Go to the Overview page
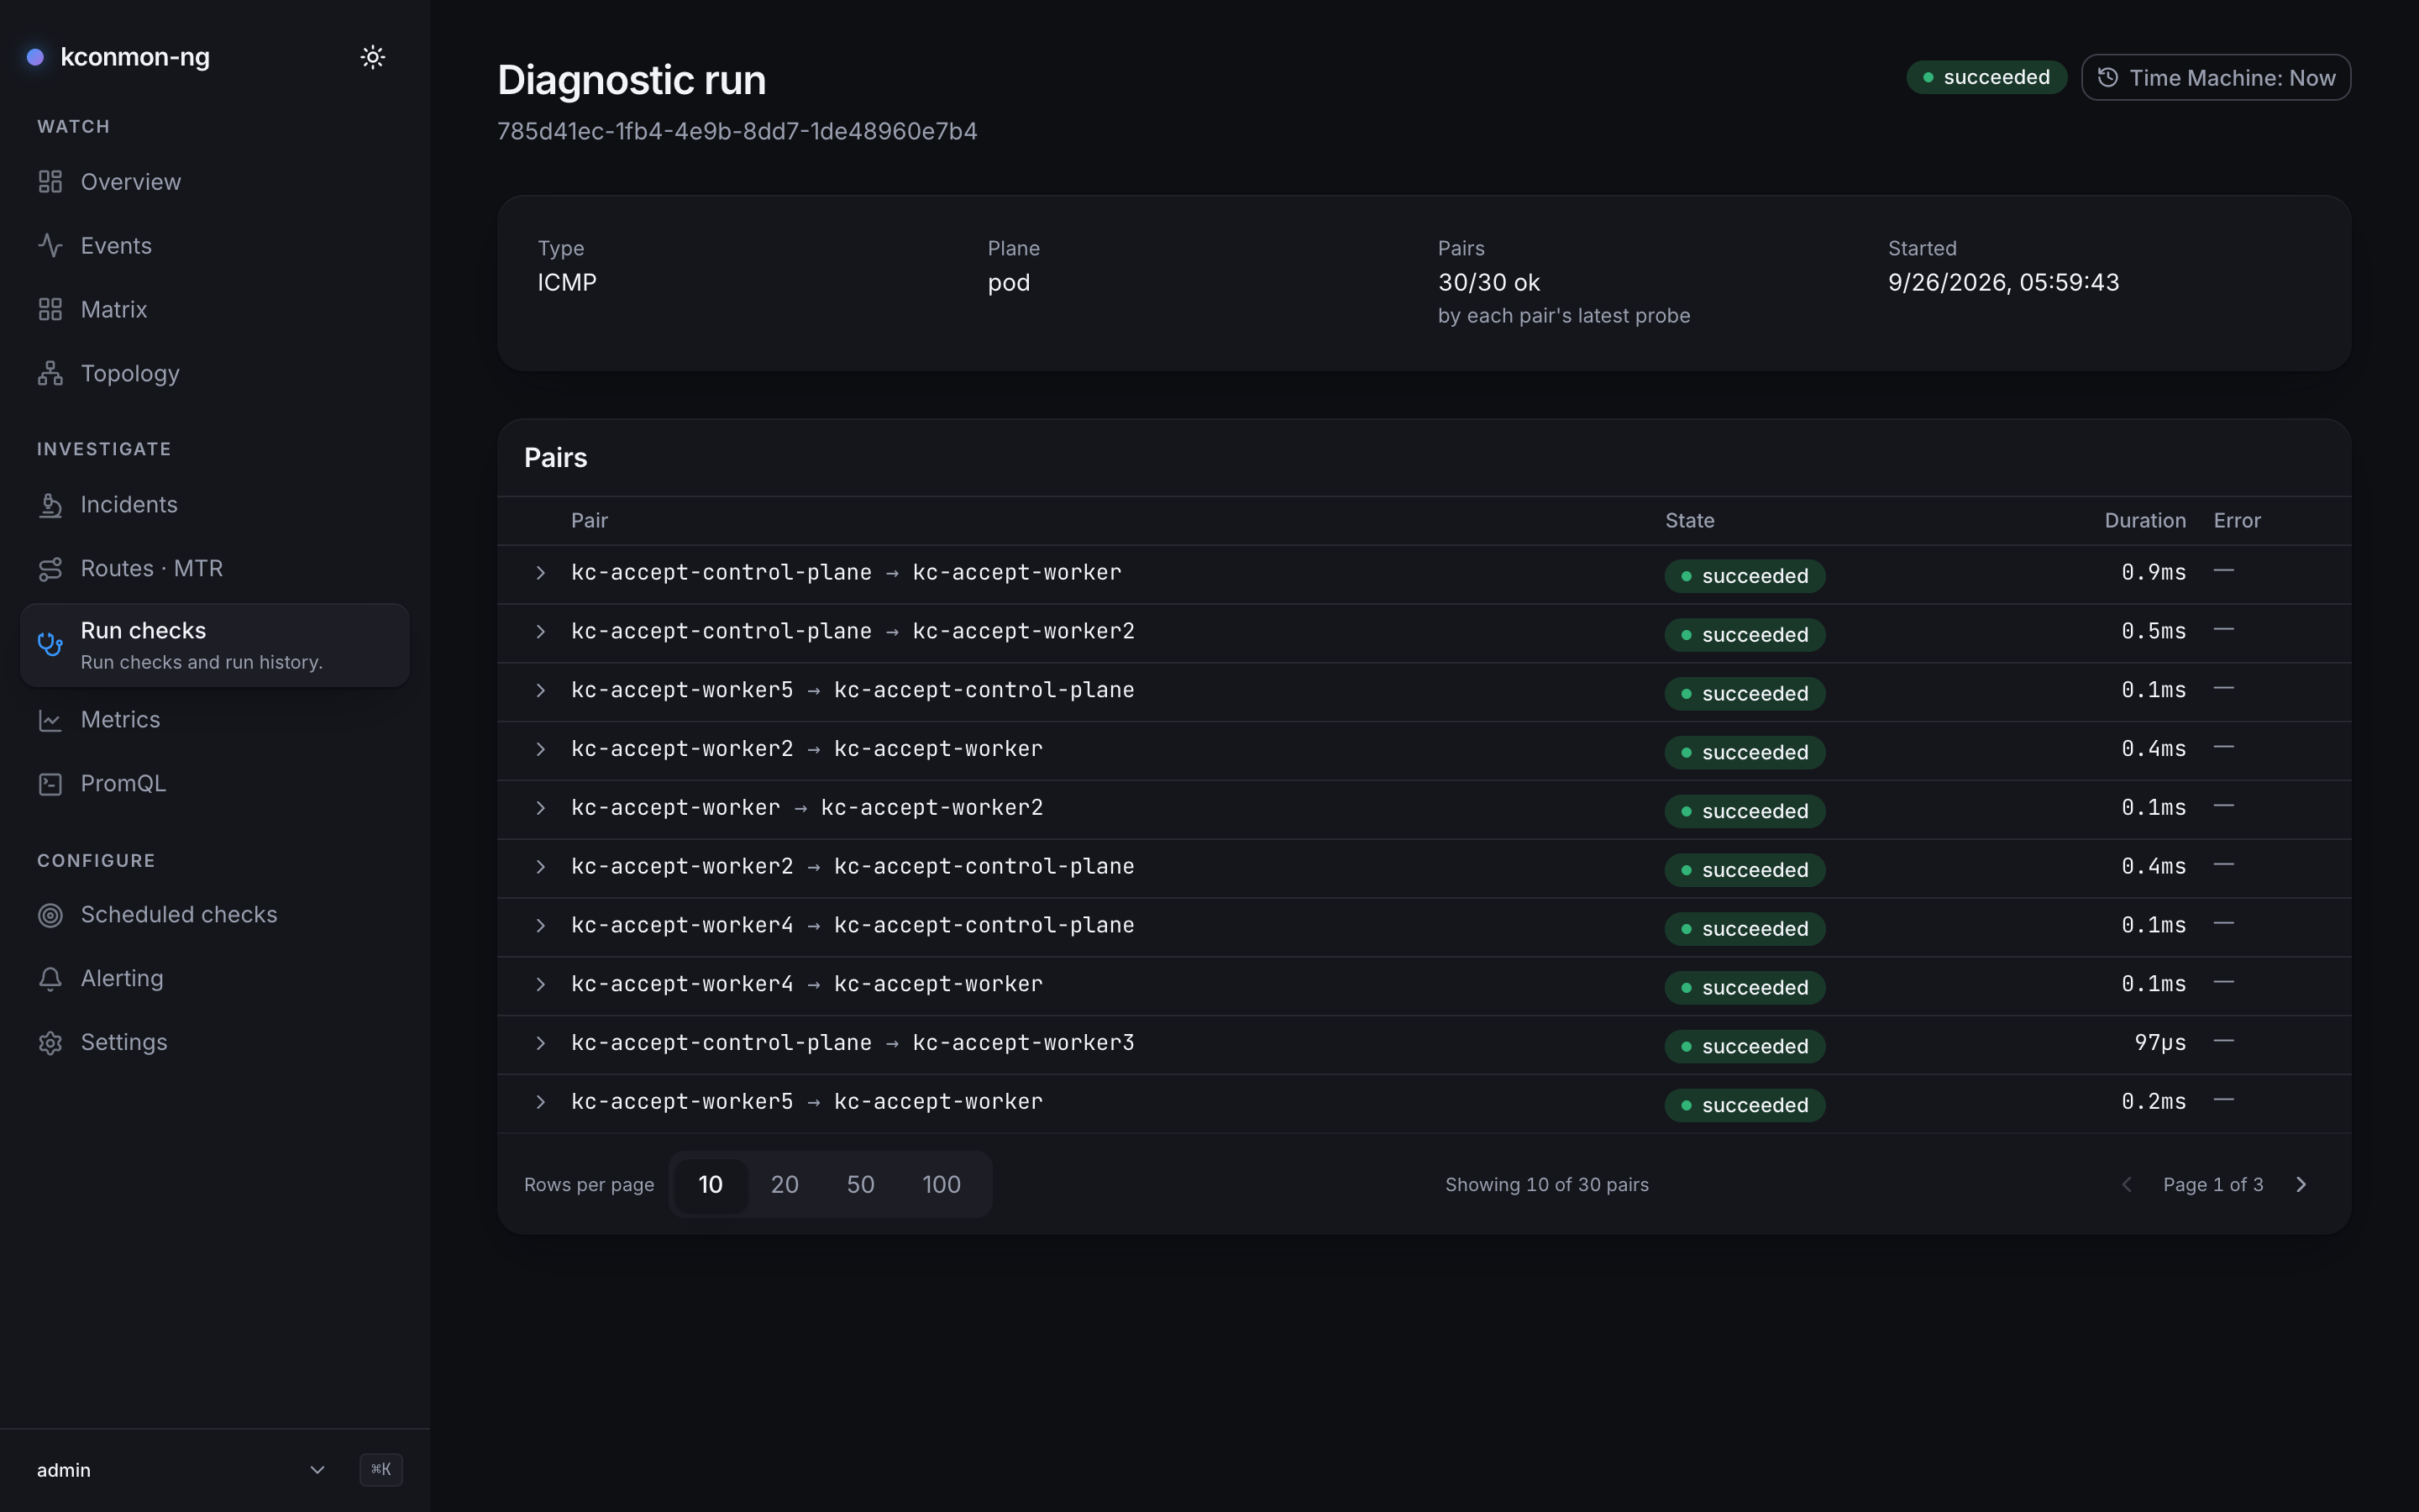Image resolution: width=2419 pixels, height=1512 pixels. [x=215, y=182]
